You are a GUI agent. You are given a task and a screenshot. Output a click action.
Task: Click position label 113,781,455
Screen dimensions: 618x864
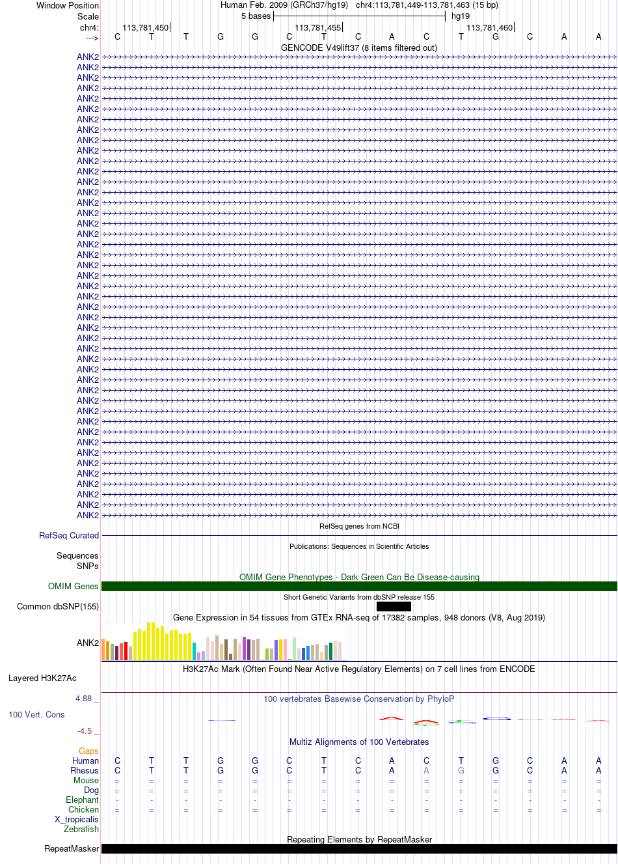pyautogui.click(x=317, y=28)
